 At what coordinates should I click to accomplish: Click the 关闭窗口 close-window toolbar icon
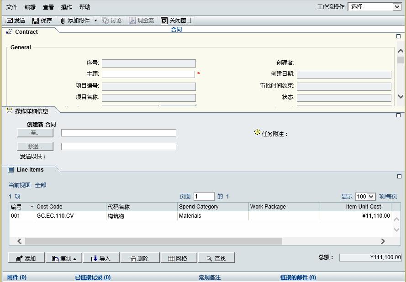[x=164, y=20]
